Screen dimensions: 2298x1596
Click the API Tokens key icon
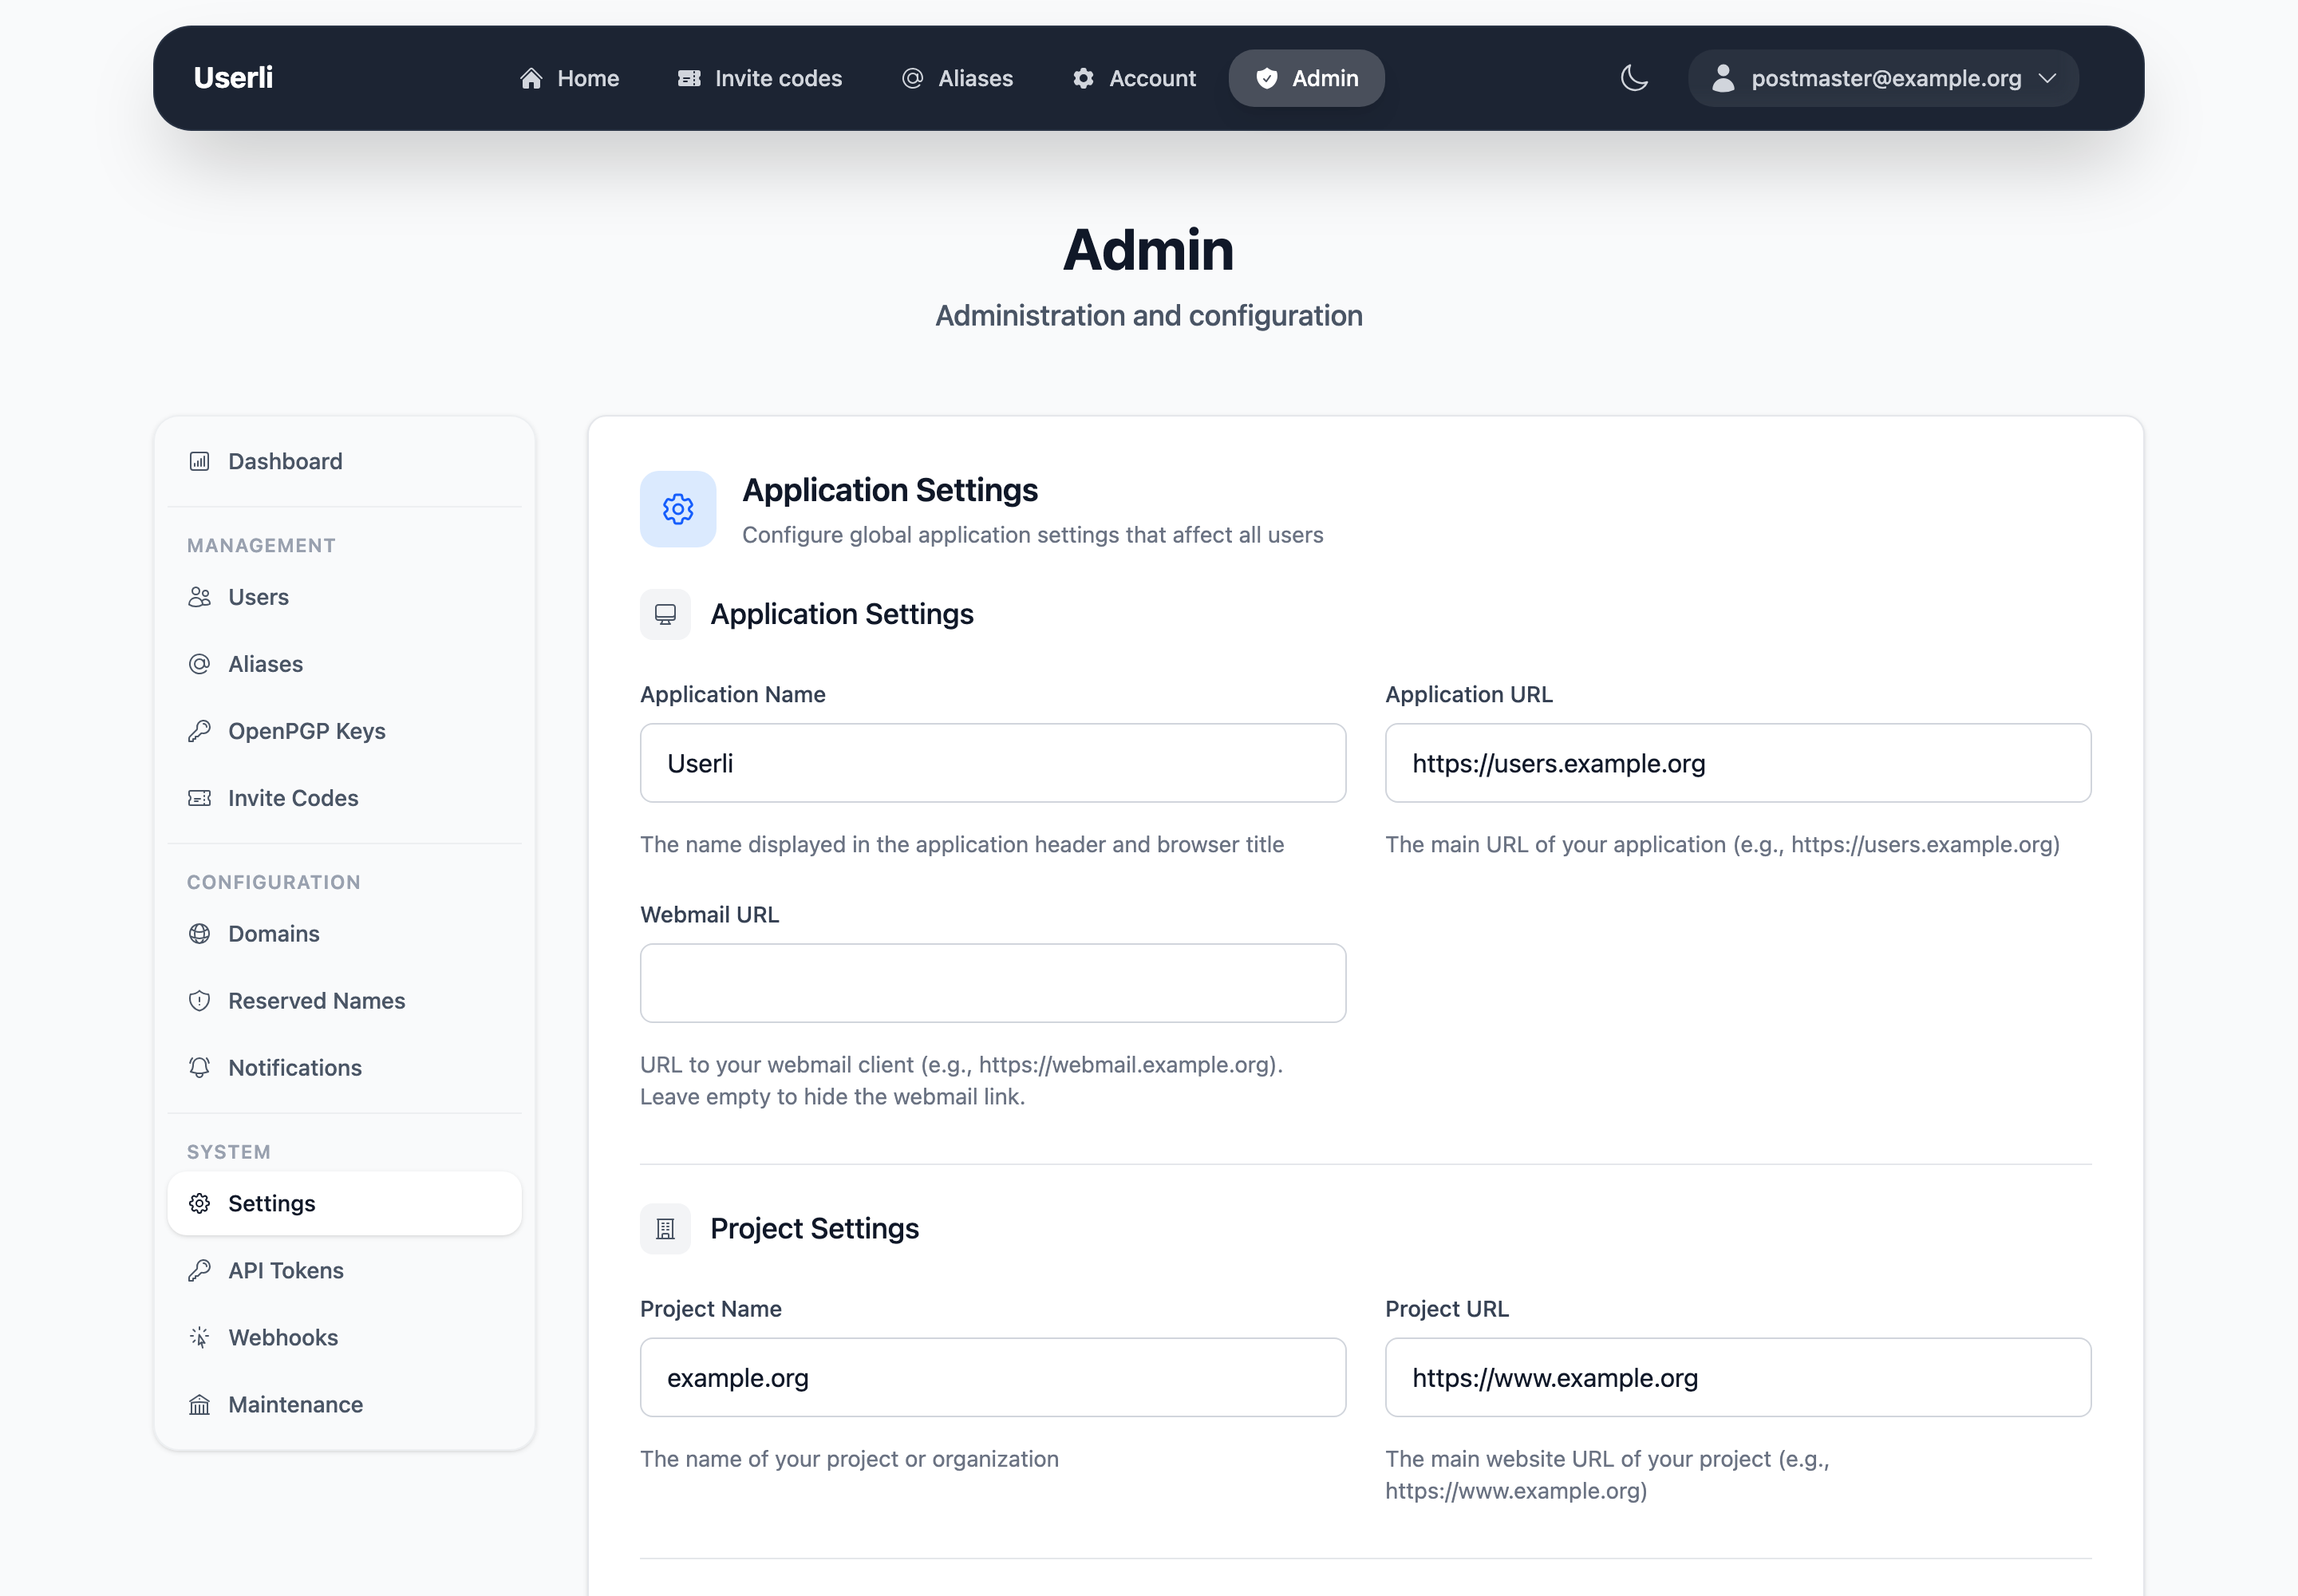[x=200, y=1270]
